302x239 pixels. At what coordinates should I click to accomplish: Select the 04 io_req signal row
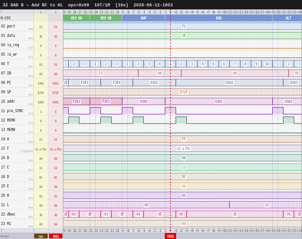click(x=151, y=45)
